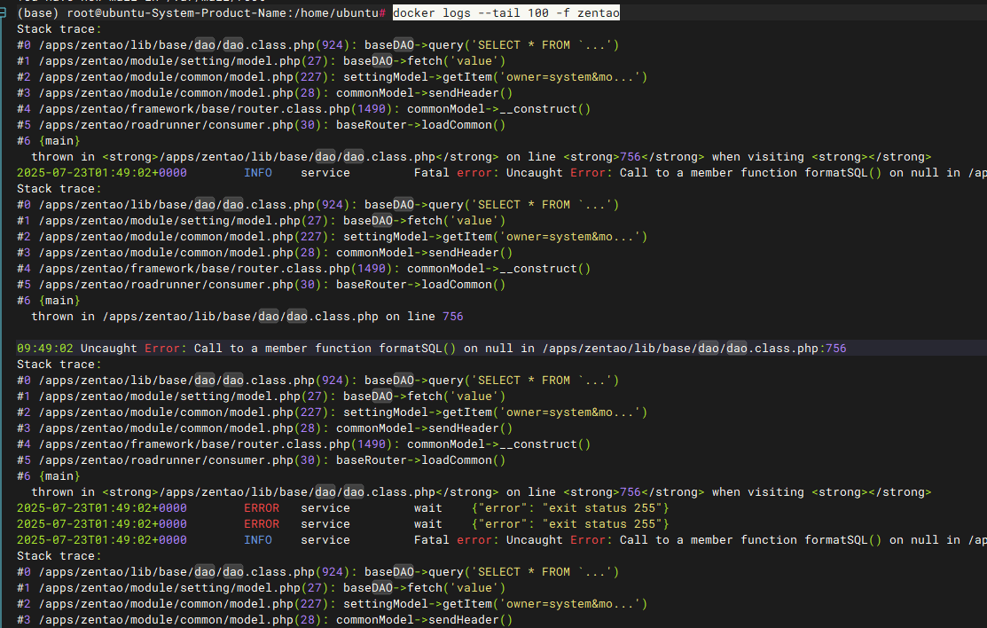Click the "09:49:02" timestamp before Uncaught Error
The width and height of the screenshot is (987, 628).
[x=45, y=349]
